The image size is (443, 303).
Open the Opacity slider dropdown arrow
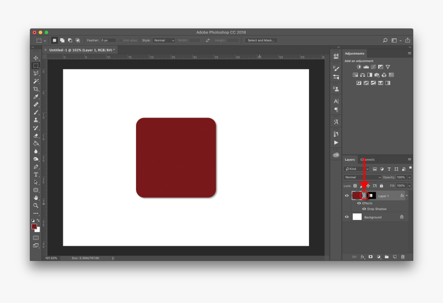(x=410, y=177)
